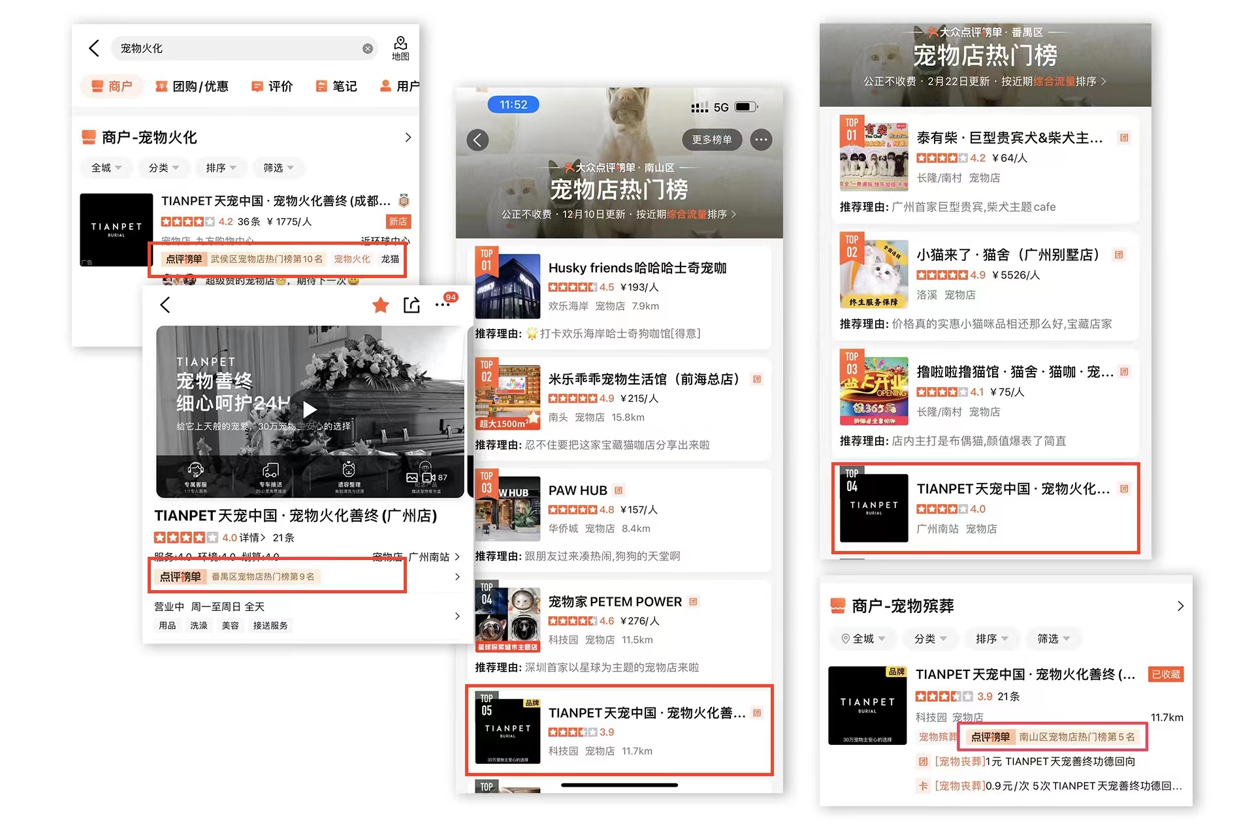Tap the share icon on Guangzhou store page
The height and width of the screenshot is (831, 1254).
pyautogui.click(x=411, y=305)
